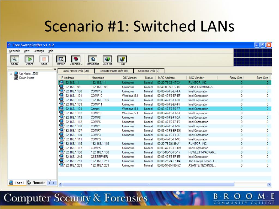Screen dimensions: 279x209
Task: Sort by Sent Size column header
Action: pos(256,78)
